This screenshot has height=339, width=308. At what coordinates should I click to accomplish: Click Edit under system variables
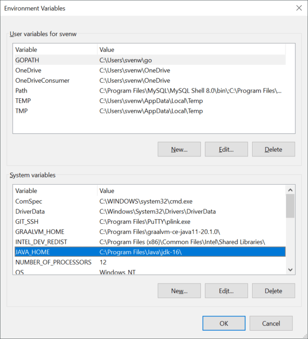coord(226,291)
